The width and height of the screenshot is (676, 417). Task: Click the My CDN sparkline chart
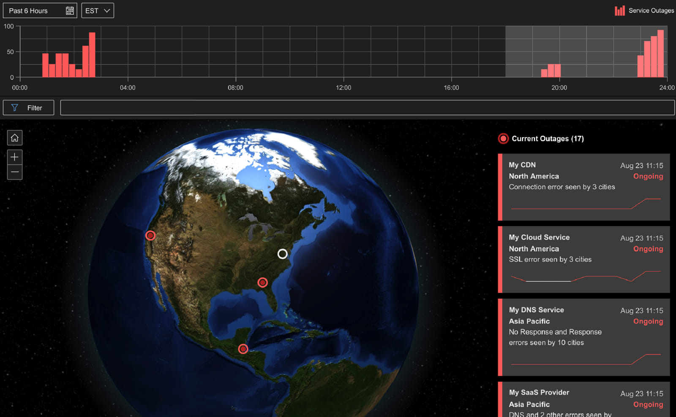tap(586, 204)
